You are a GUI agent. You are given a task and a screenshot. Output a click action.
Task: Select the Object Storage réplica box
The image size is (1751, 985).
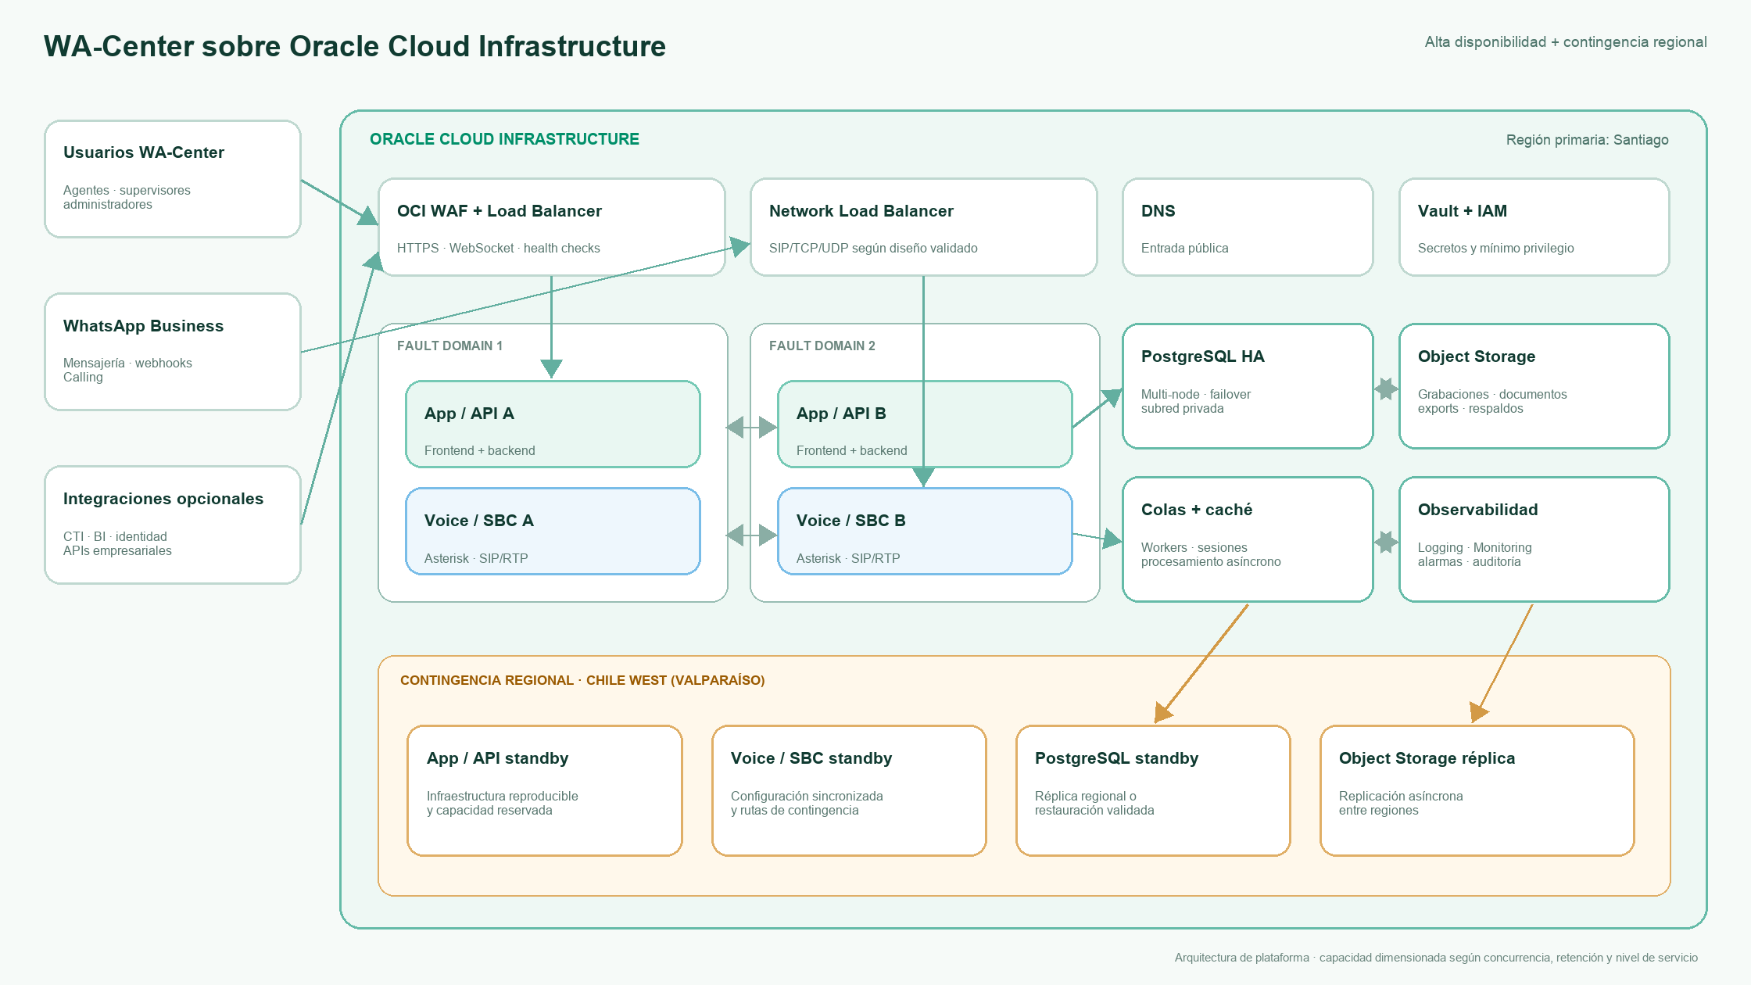[1477, 791]
